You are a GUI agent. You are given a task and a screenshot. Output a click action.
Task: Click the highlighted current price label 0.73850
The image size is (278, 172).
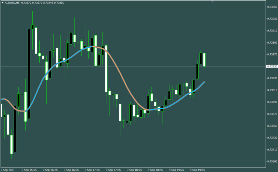[272, 66]
